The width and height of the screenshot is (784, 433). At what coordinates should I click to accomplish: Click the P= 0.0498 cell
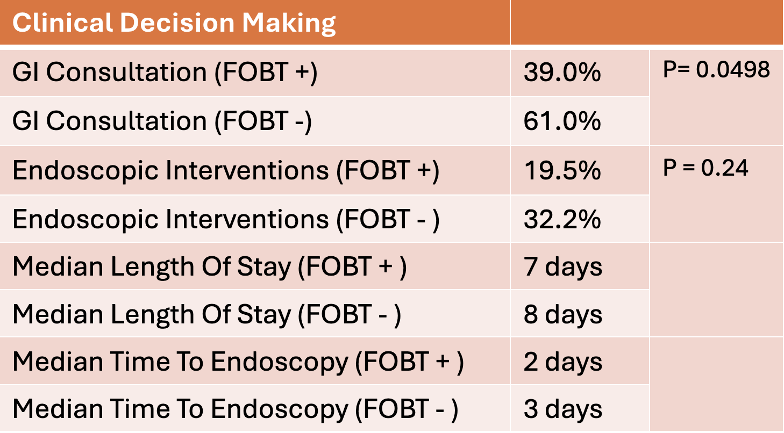pyautogui.click(x=717, y=97)
